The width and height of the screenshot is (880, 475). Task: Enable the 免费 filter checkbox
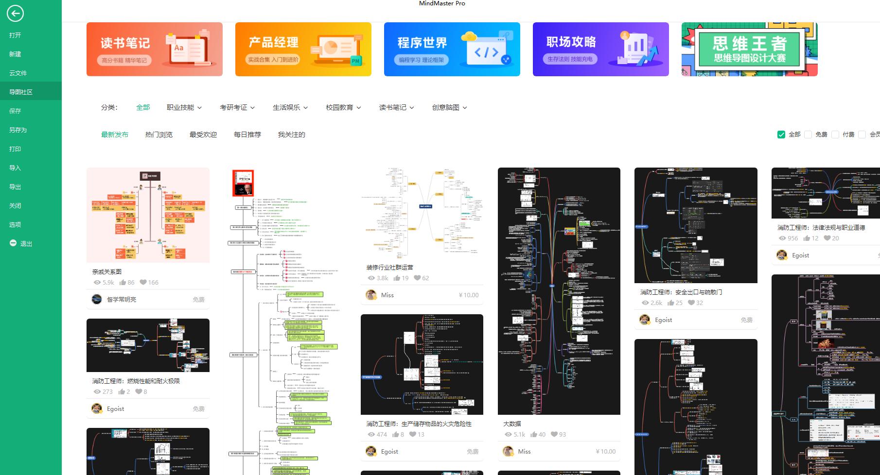[808, 134]
